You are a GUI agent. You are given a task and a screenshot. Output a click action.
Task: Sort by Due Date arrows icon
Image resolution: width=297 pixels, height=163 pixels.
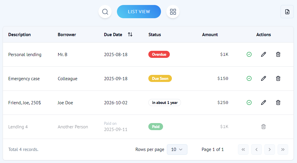pos(130,35)
